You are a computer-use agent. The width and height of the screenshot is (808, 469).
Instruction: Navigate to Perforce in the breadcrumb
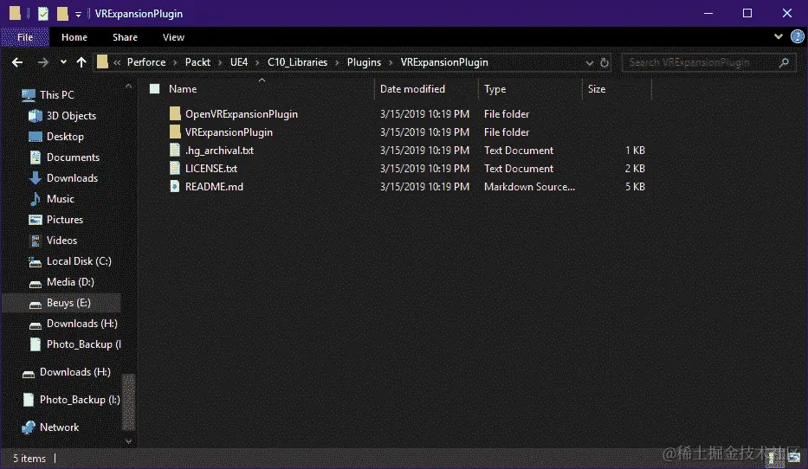pos(146,62)
